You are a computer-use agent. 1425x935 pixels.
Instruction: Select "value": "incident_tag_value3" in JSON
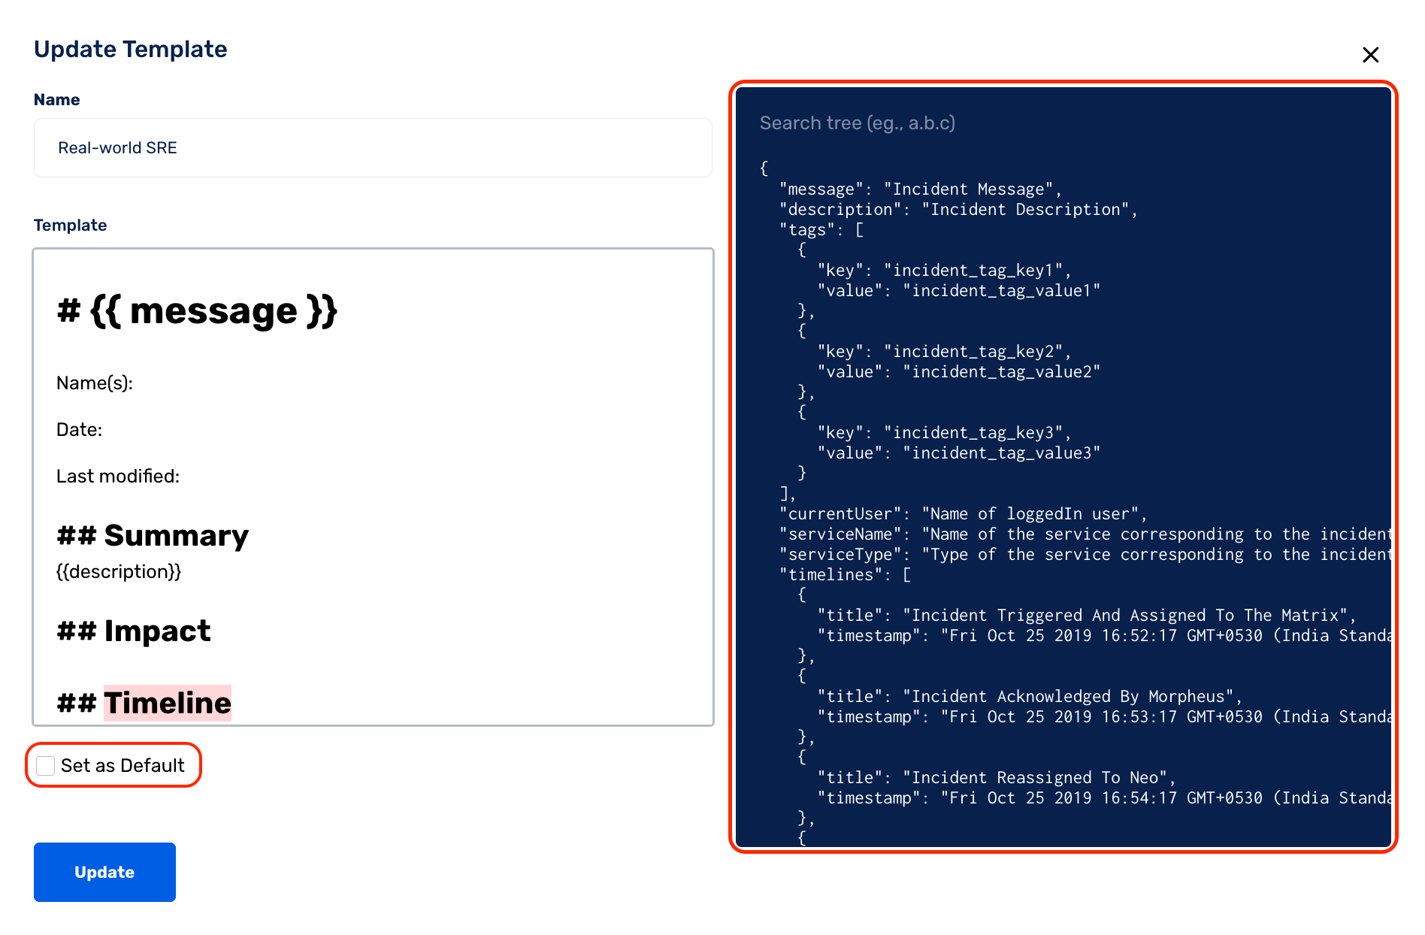[x=959, y=453]
